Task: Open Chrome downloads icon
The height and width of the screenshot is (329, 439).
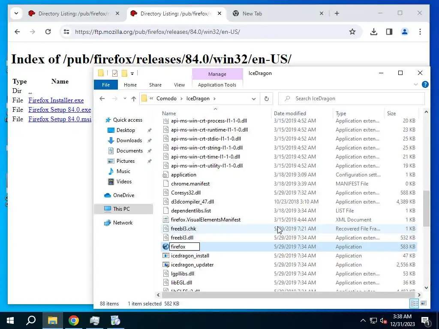Action: [373, 32]
